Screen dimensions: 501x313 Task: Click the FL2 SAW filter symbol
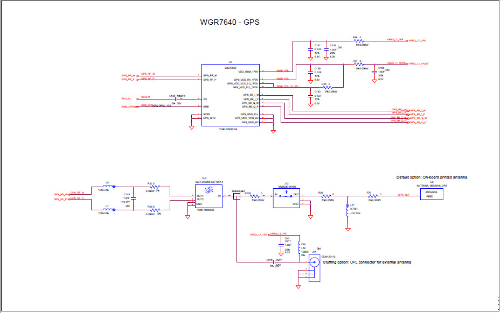click(208, 196)
